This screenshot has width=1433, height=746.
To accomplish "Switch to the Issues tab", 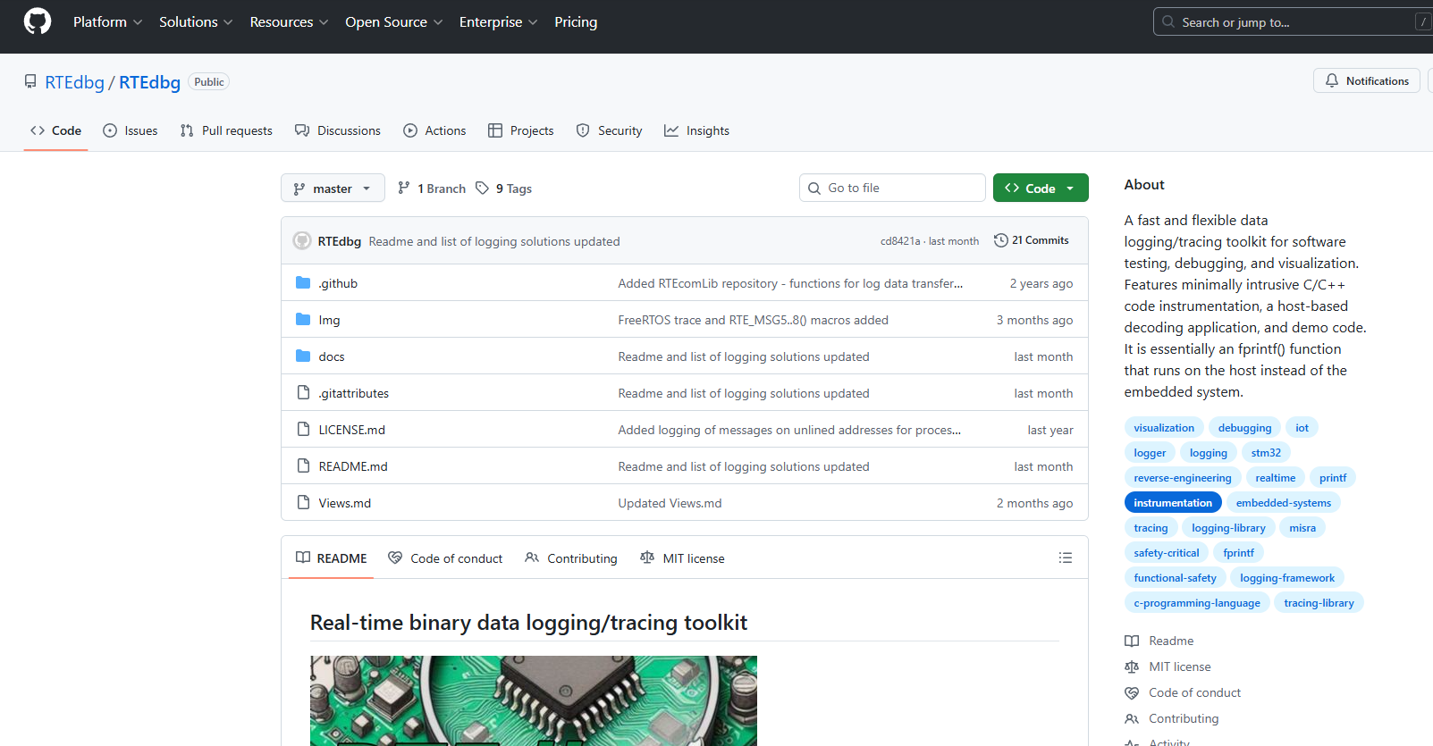I will pyautogui.click(x=131, y=130).
